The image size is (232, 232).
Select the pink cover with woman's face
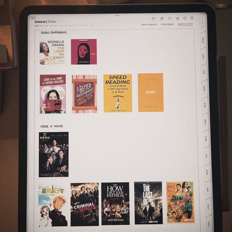pos(84,52)
